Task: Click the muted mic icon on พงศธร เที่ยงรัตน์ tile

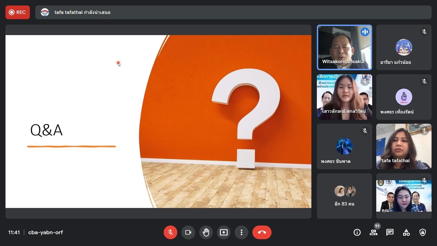Action: click(424, 81)
